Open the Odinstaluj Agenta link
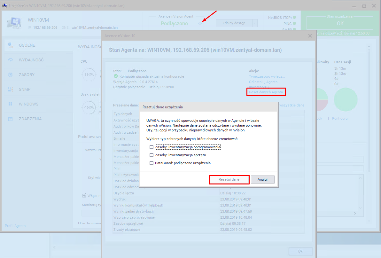Image resolution: width=381 pixels, height=258 pixels. pyautogui.click(x=265, y=82)
